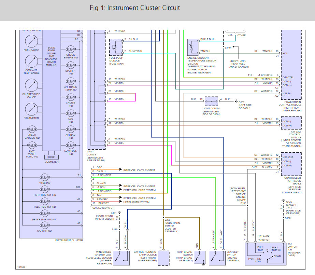The width and height of the screenshot is (315, 275).
Task: Click the oil pressure gauge dial symbol
Action: pyautogui.click(x=31, y=85)
